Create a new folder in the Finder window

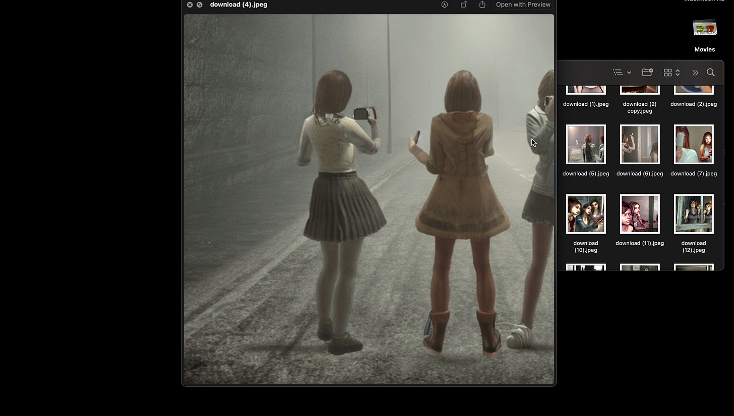[648, 73]
